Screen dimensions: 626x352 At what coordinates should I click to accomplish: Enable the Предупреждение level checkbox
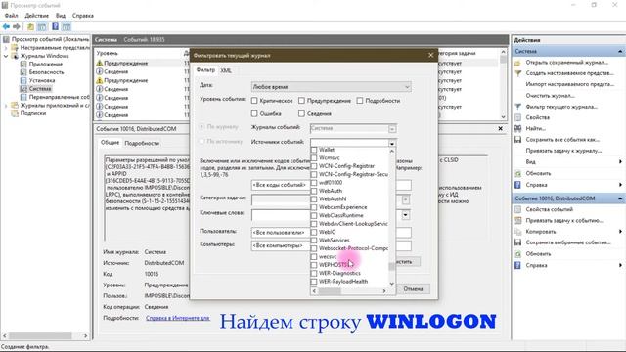click(301, 101)
